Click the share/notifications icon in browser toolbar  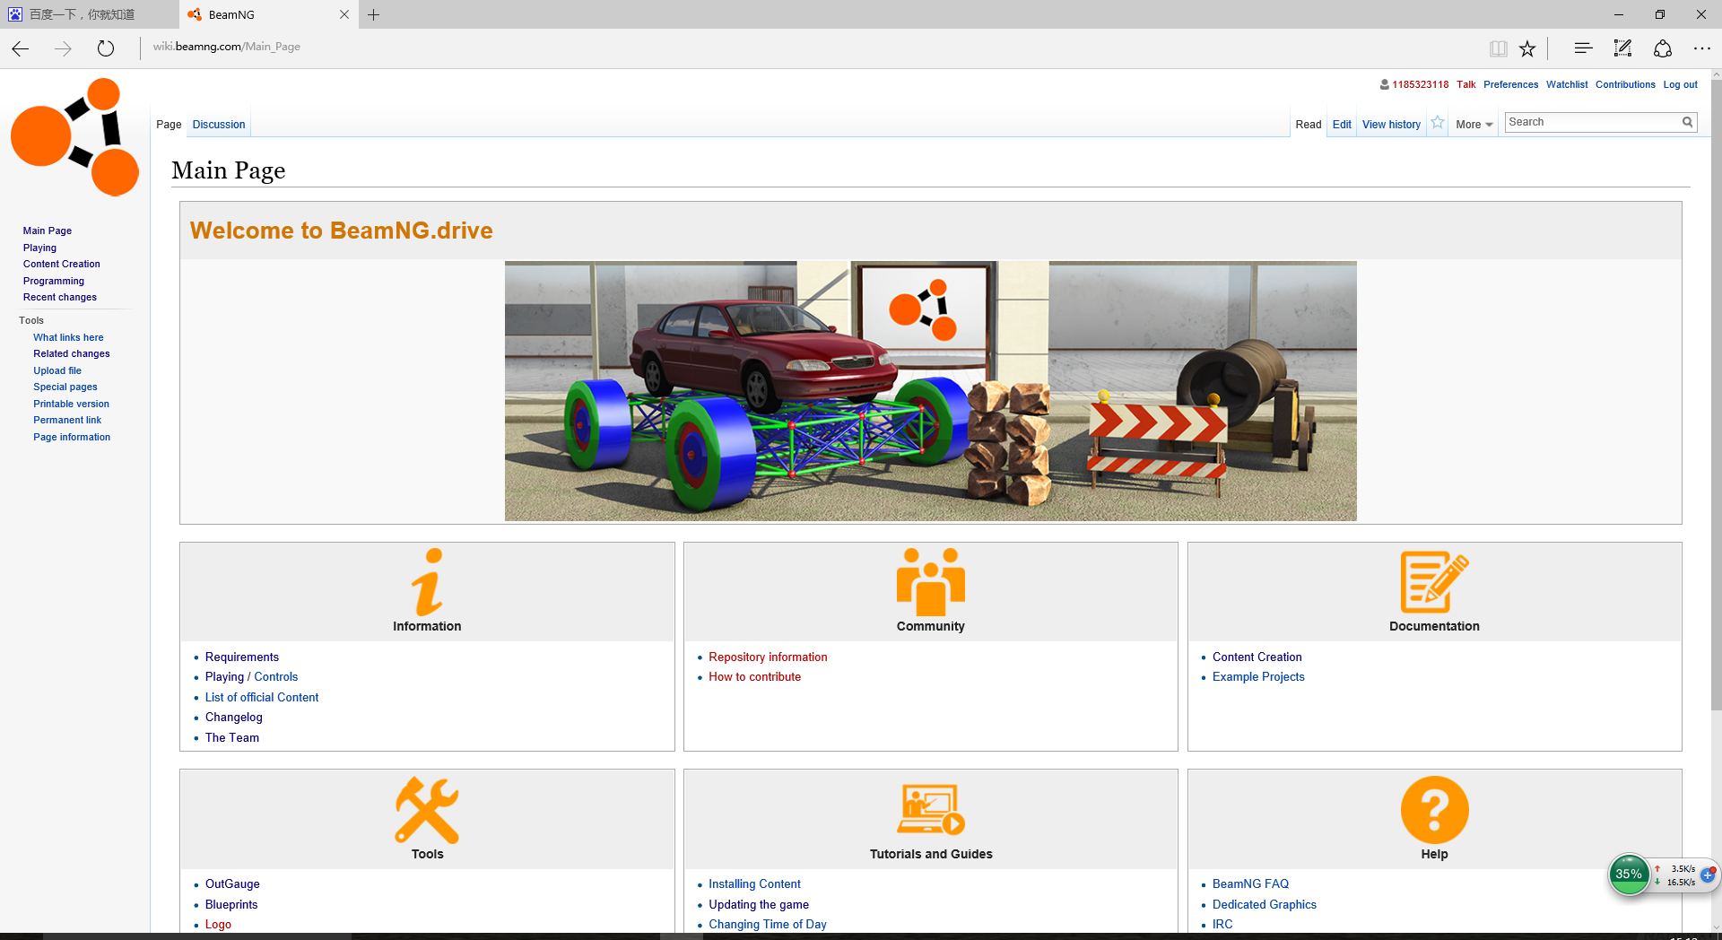point(1663,48)
